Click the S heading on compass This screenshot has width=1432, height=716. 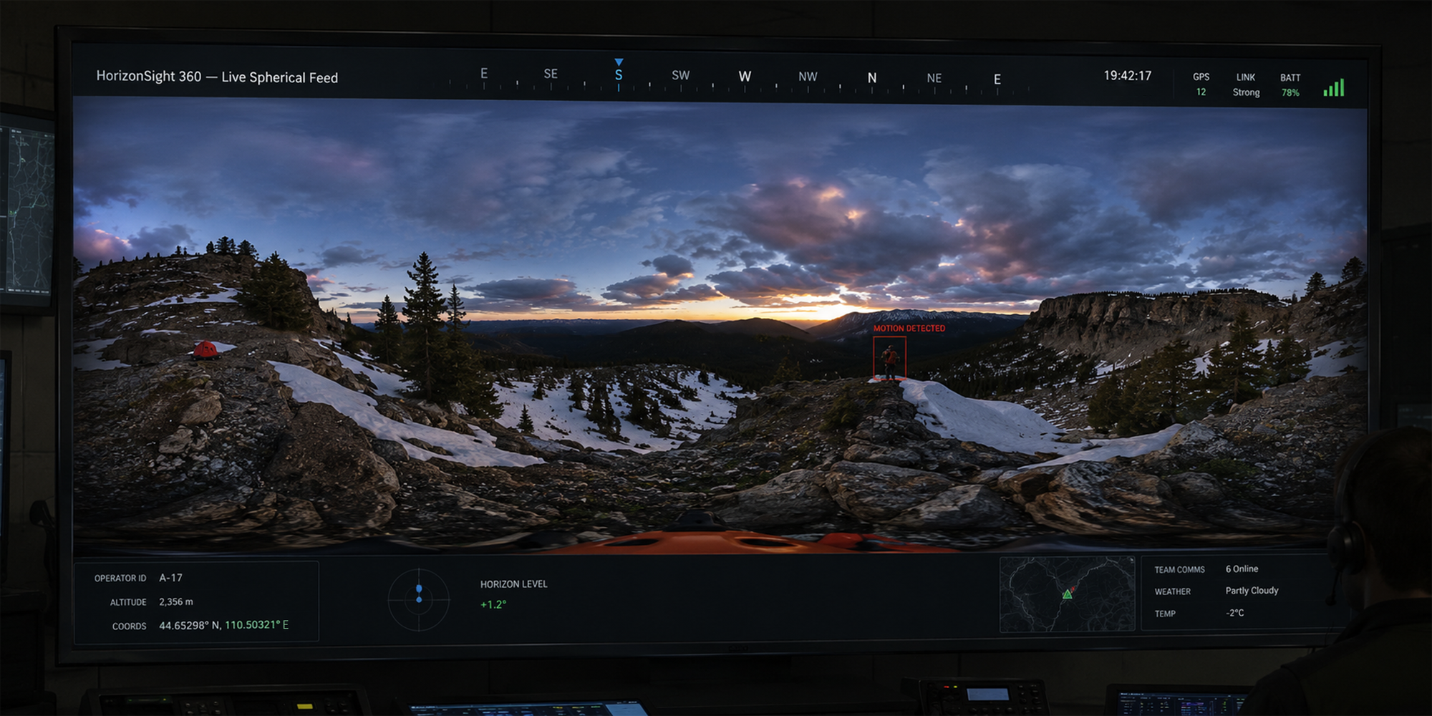click(619, 75)
